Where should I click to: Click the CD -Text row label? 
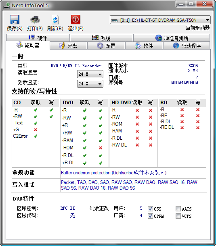[18, 123]
